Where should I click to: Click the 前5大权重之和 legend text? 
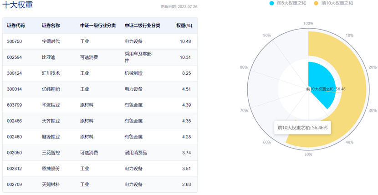pos(291,3)
